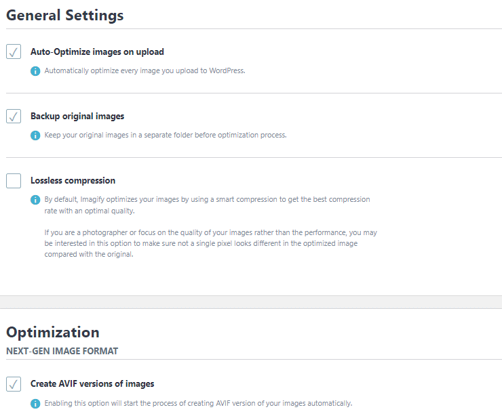
Task: Toggle the Create AVIF versions checkbox
Action: 14,384
